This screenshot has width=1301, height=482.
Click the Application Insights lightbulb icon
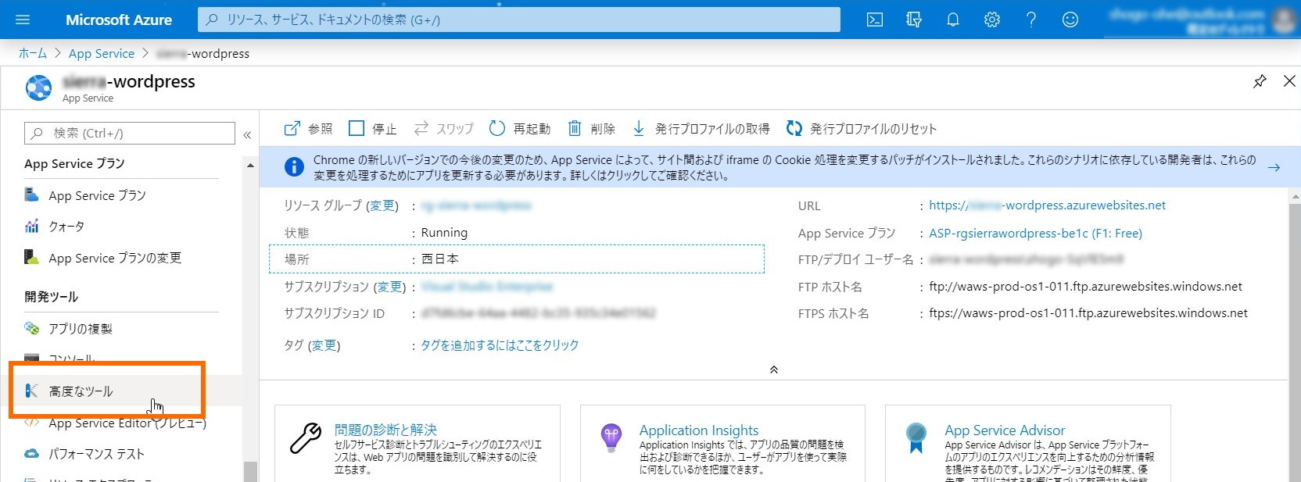pyautogui.click(x=611, y=437)
